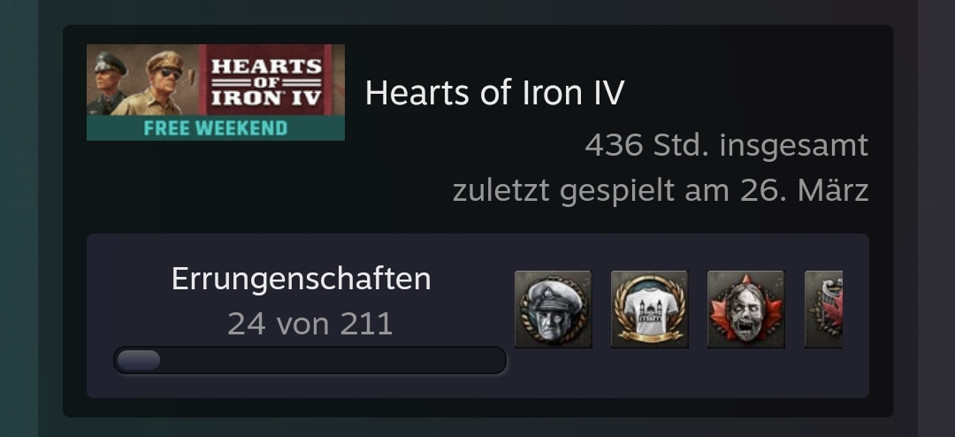This screenshot has width=955, height=437.
Task: Open the Hearts of Iron IV banner thumbnail
Action: pos(216,92)
